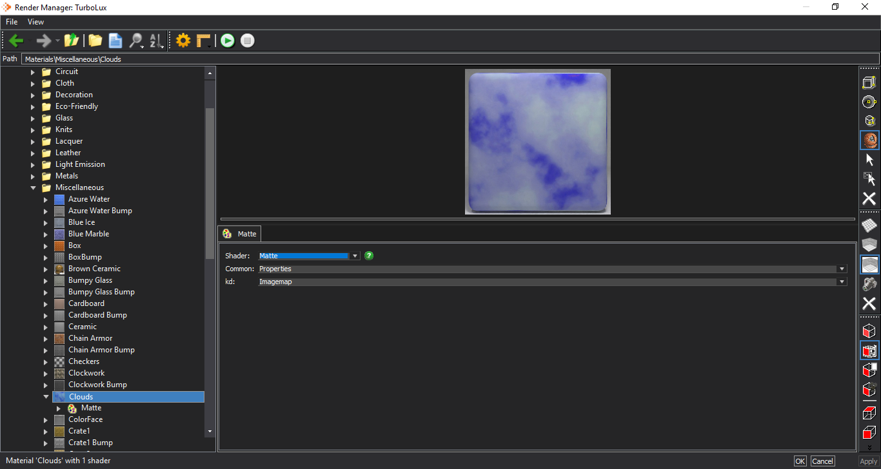
Task: Go up one folder level
Action: tap(71, 41)
